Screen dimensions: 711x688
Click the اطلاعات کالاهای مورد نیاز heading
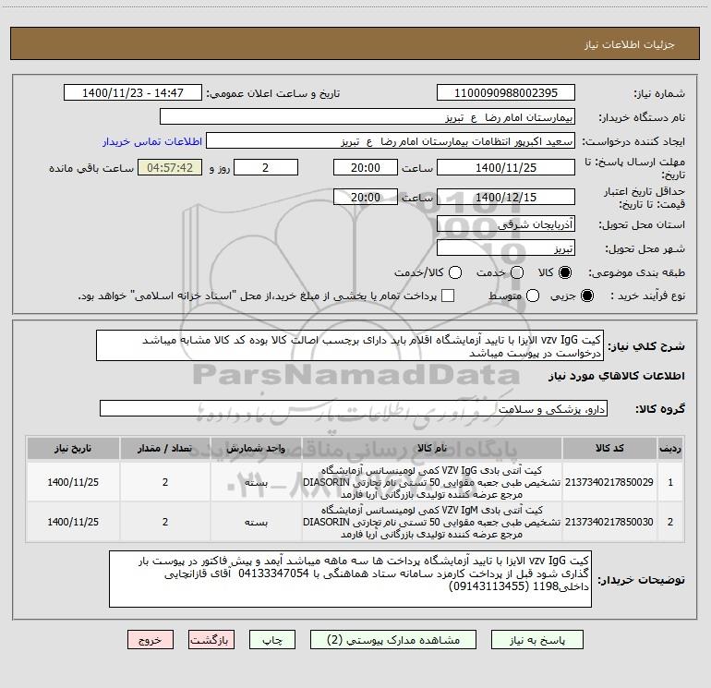pyautogui.click(x=617, y=376)
